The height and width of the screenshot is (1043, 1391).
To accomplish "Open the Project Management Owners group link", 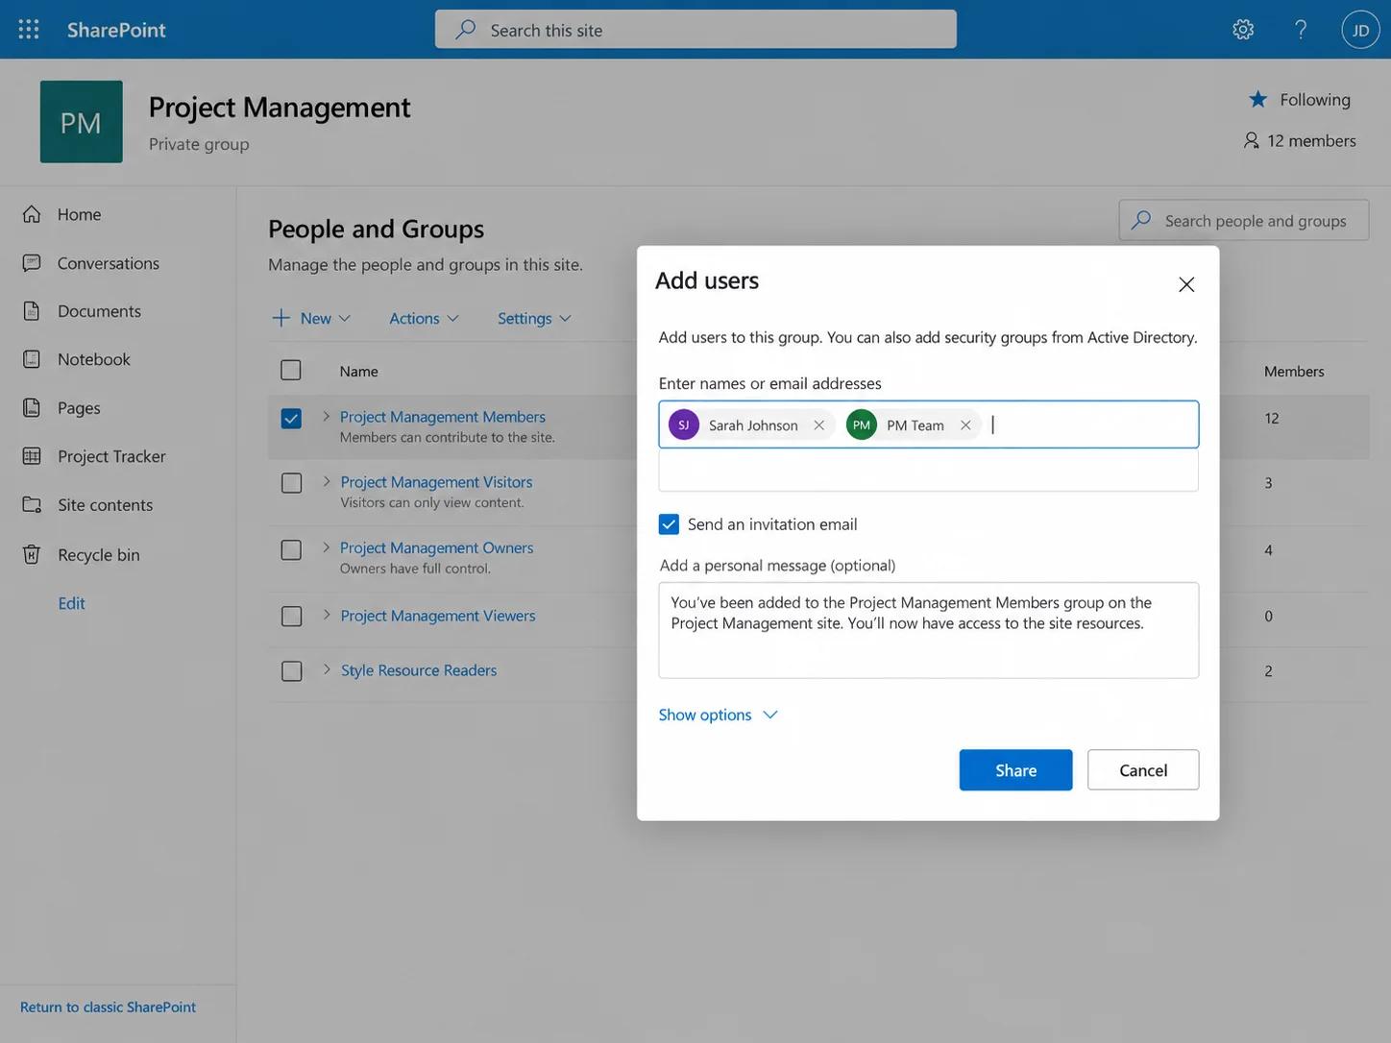I will (x=436, y=547).
